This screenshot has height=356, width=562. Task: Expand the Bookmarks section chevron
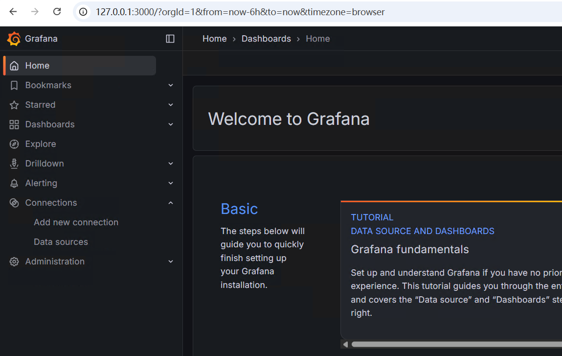pyautogui.click(x=171, y=85)
